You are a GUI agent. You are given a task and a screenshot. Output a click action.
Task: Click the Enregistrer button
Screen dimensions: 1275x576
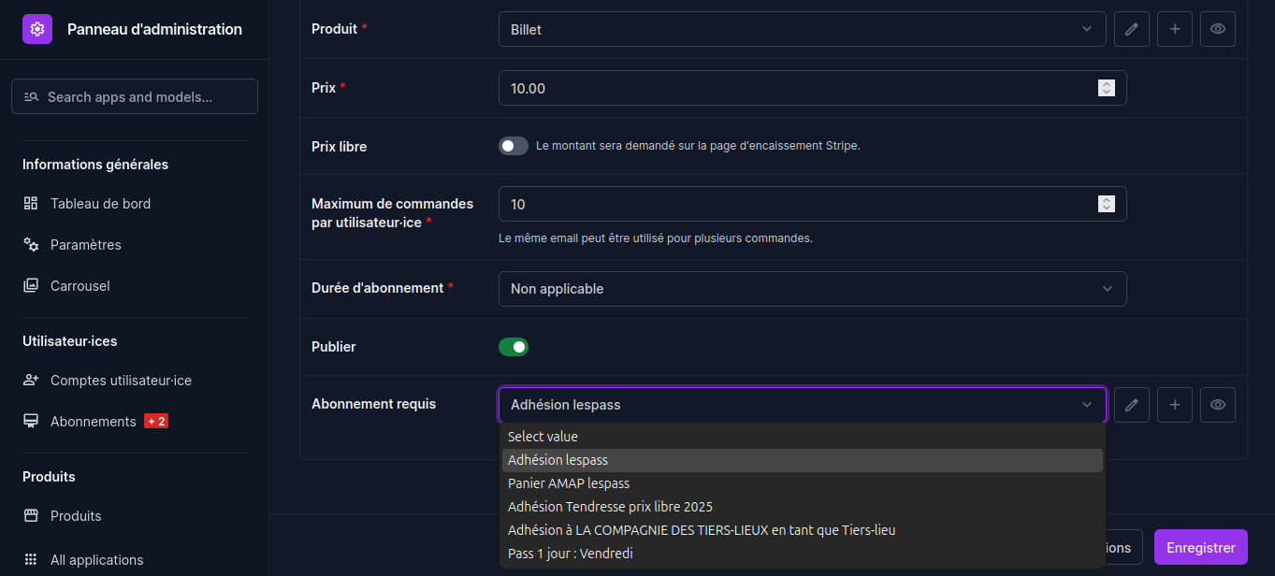pos(1200,548)
